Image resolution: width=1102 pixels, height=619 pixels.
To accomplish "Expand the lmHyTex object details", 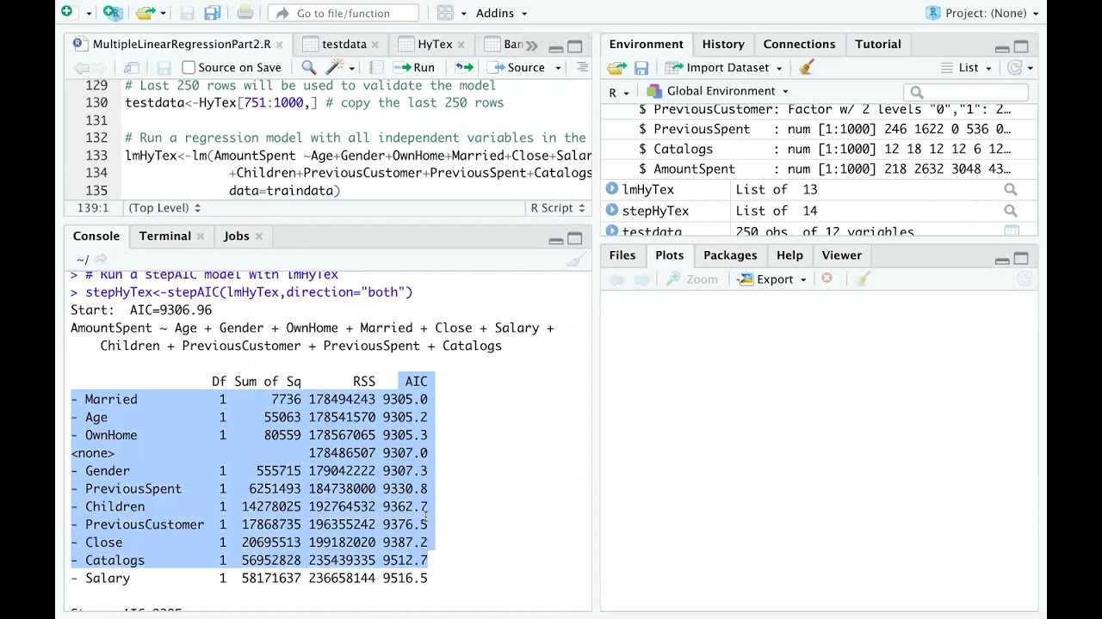I will (x=611, y=189).
